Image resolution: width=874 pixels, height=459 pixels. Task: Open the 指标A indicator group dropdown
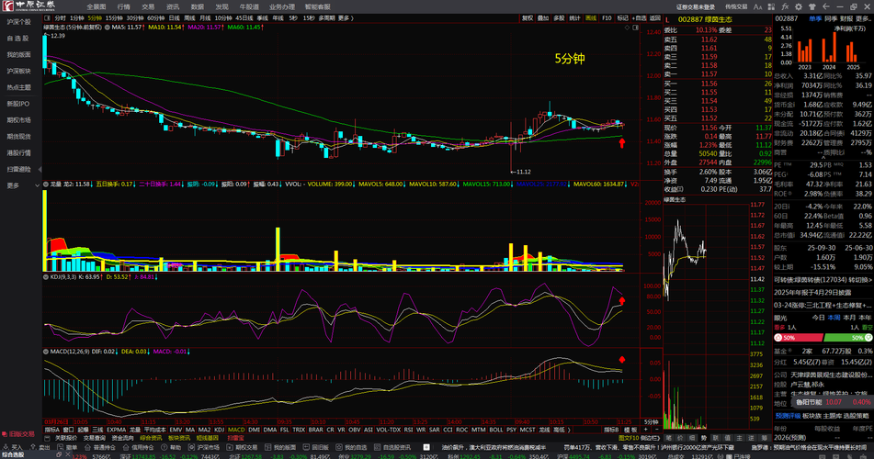pos(51,430)
